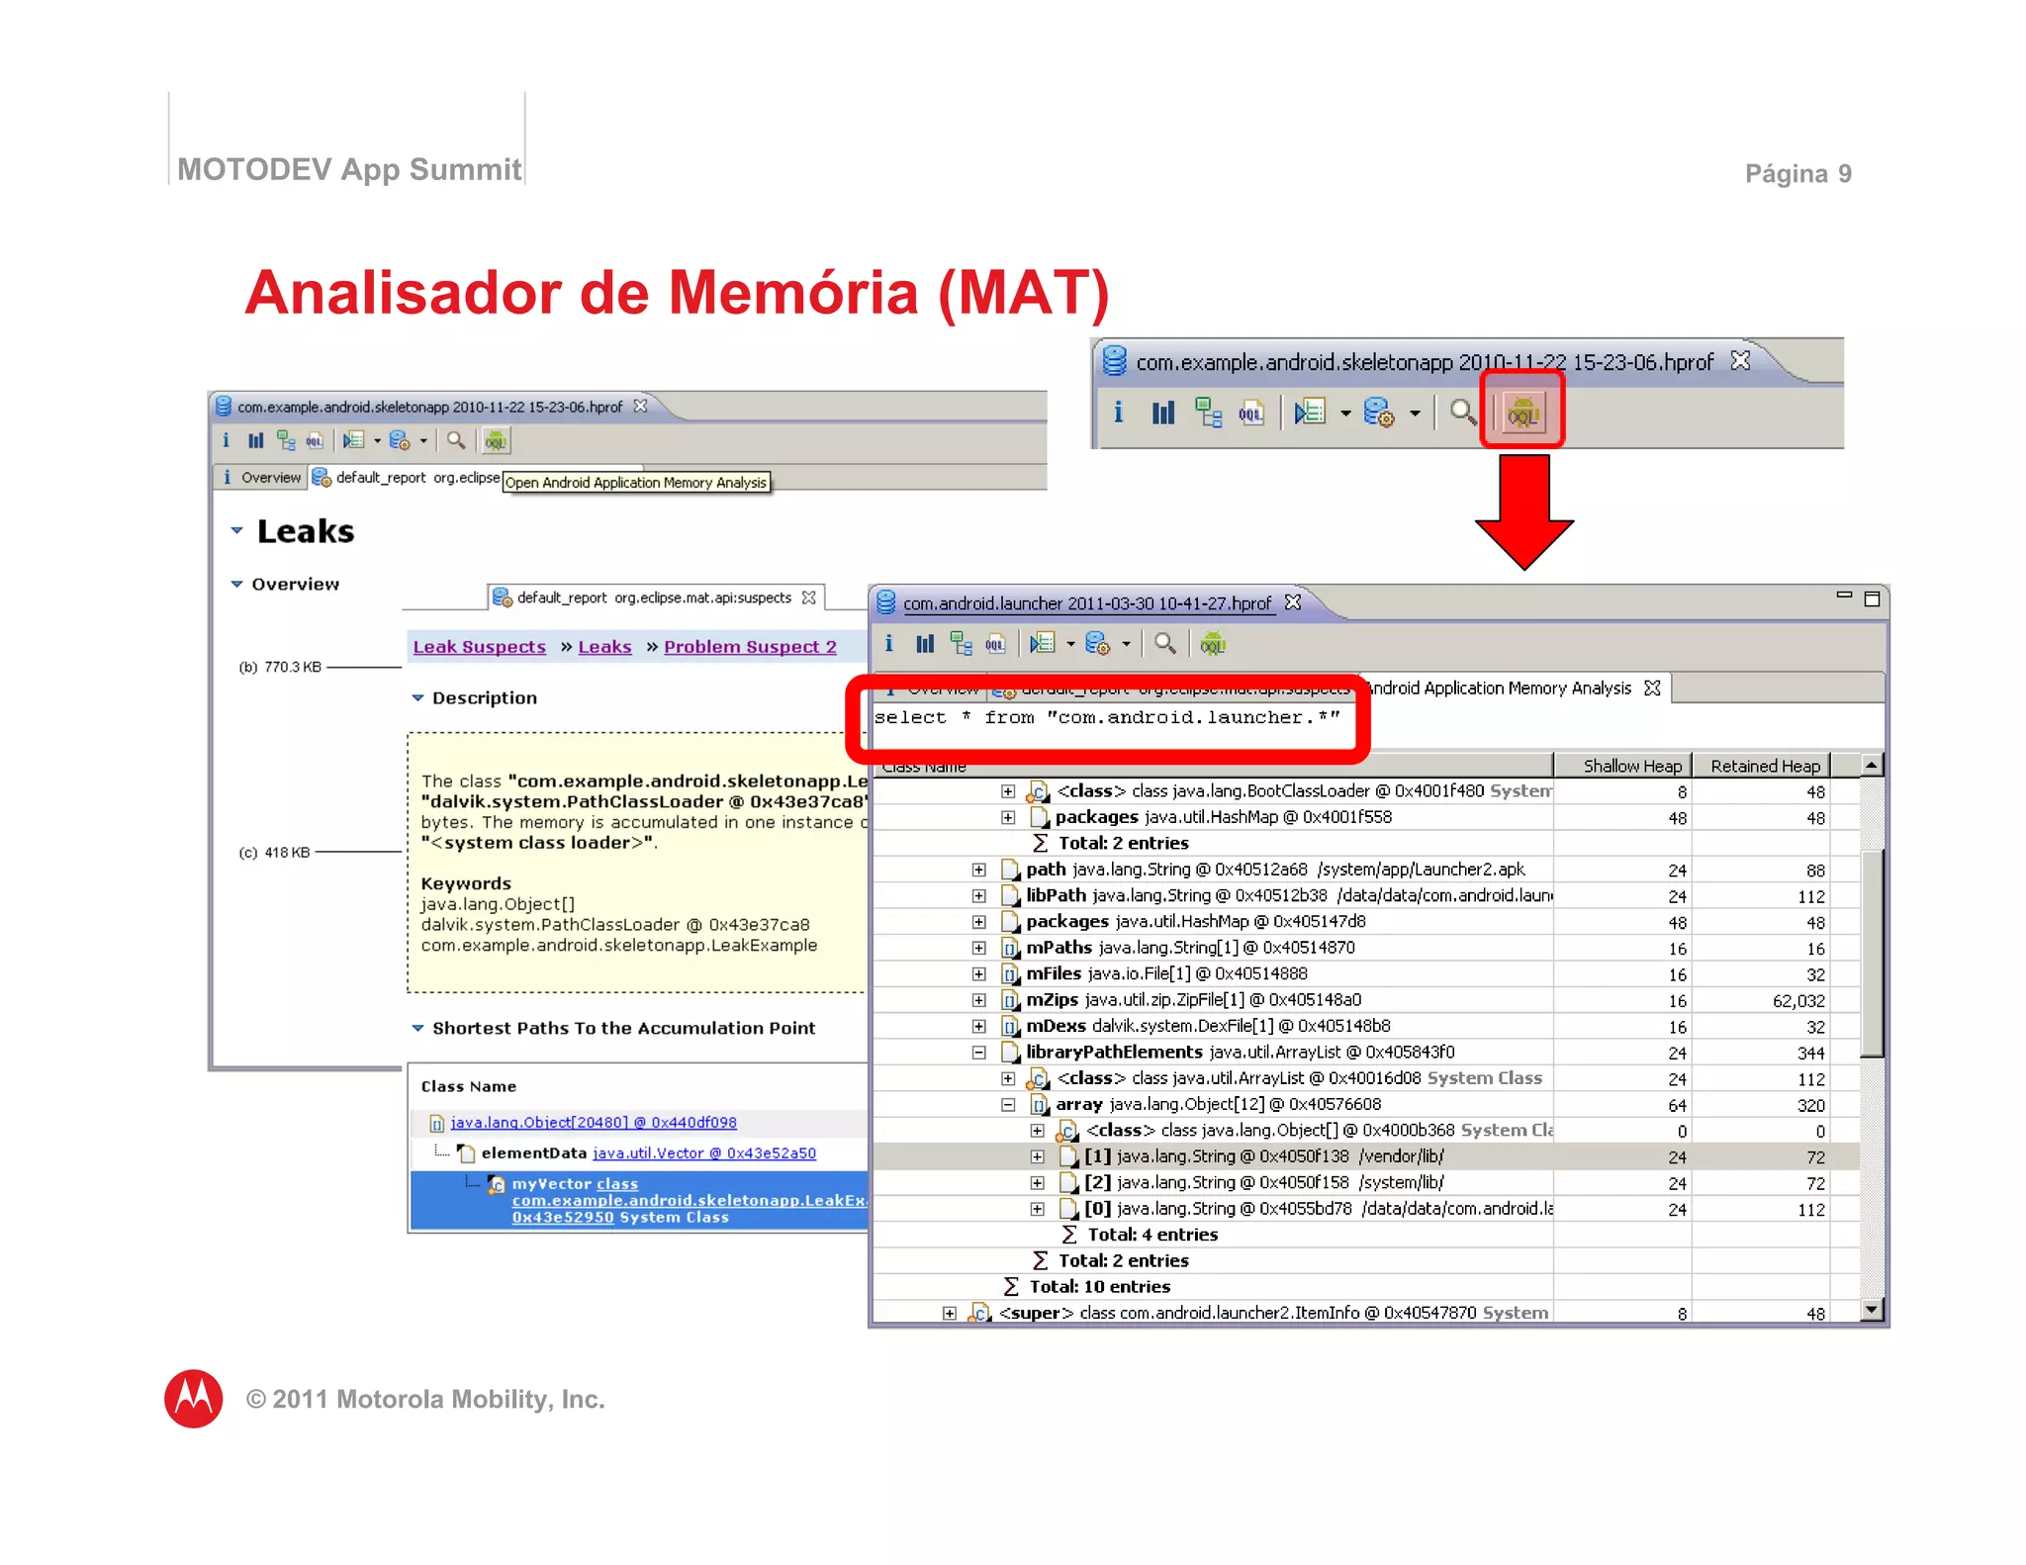
Task: Click the Run Report icon in the launcher window toolbar
Action: (1042, 644)
